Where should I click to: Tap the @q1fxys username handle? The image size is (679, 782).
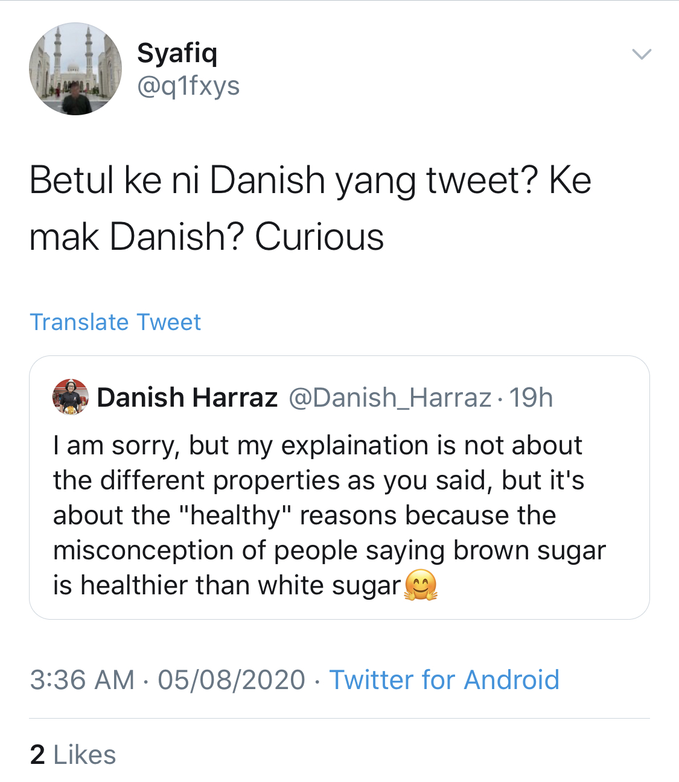(188, 86)
